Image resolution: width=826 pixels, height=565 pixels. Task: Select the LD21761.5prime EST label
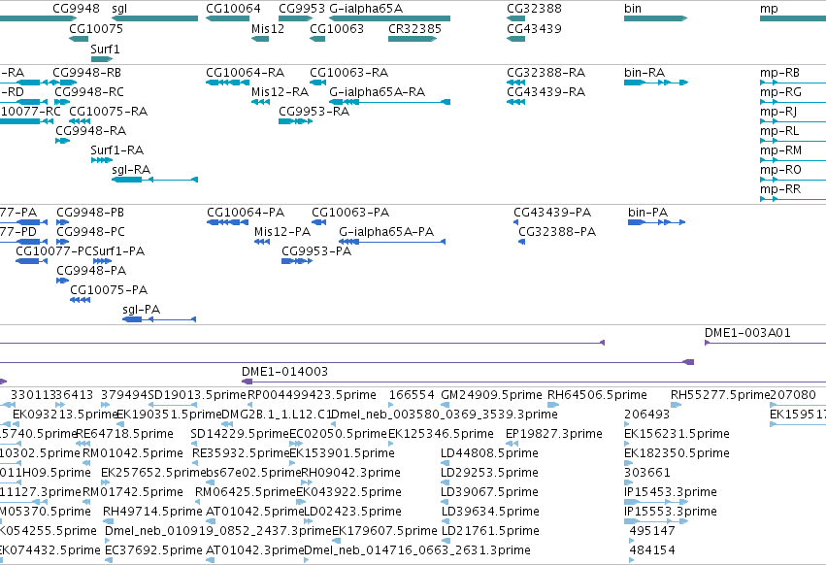pos(490,531)
